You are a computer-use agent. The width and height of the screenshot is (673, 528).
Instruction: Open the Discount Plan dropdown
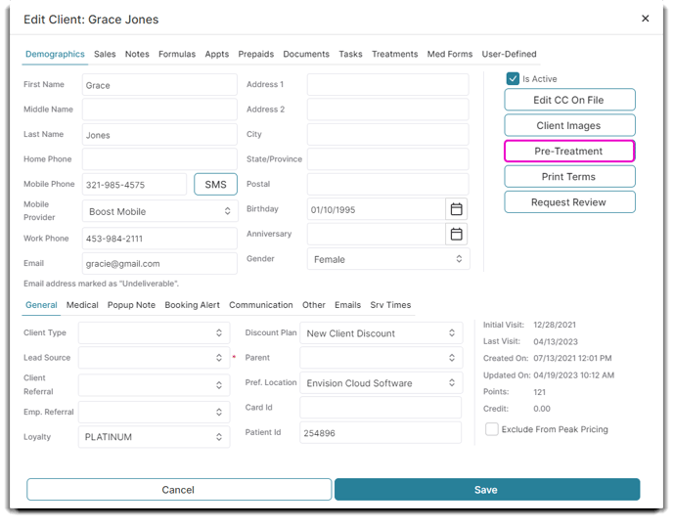coord(381,333)
